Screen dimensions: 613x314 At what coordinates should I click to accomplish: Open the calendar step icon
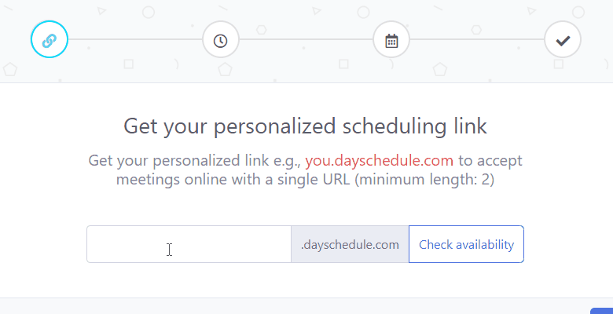click(391, 40)
